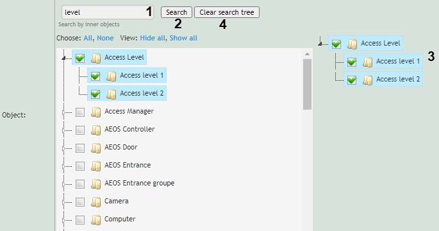
Task: Uncheck Access level 1 checkbox in main tree
Action: tap(95, 76)
